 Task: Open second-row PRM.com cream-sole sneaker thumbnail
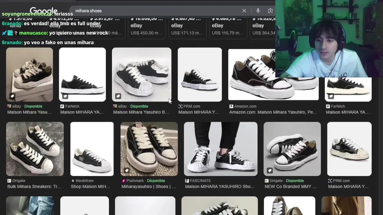pyautogui.click(x=349, y=149)
